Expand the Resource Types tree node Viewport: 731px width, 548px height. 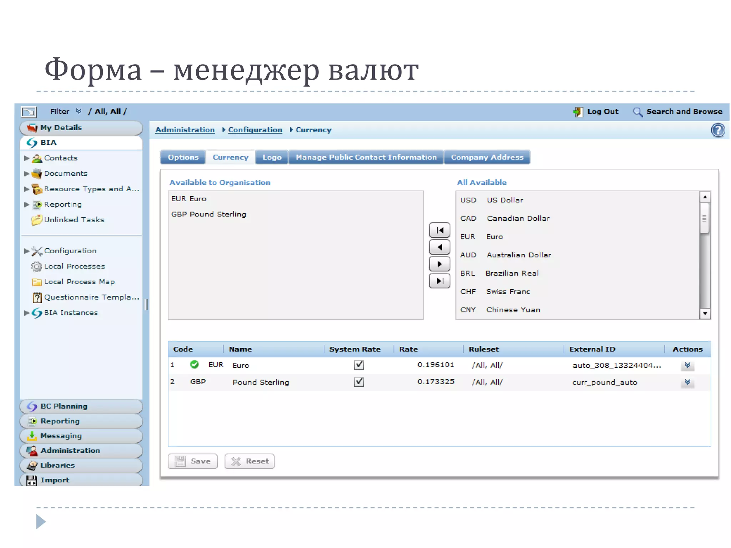[x=27, y=189]
